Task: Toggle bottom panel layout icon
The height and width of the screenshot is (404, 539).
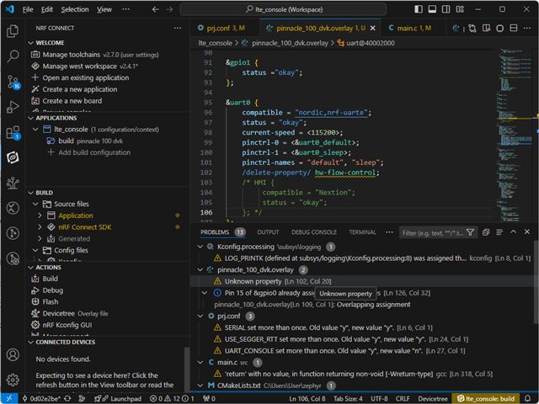Action: tap(432, 9)
